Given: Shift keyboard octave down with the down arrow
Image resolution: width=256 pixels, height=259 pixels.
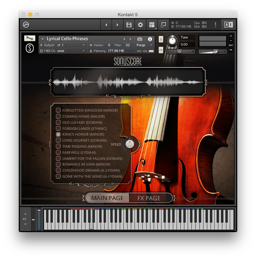Looking at the screenshot, I should pos(25,224).
